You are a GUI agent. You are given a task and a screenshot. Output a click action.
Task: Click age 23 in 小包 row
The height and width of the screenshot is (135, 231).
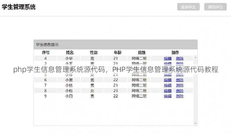point(116,91)
